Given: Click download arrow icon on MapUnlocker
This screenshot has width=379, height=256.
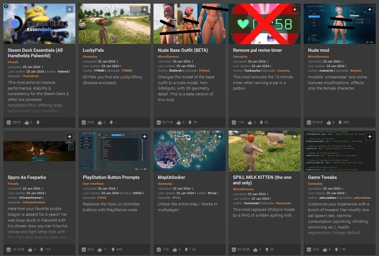Looking at the screenshot, I should pos(186,249).
